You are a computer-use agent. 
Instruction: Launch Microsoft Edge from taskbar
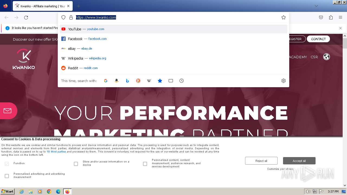point(58,191)
